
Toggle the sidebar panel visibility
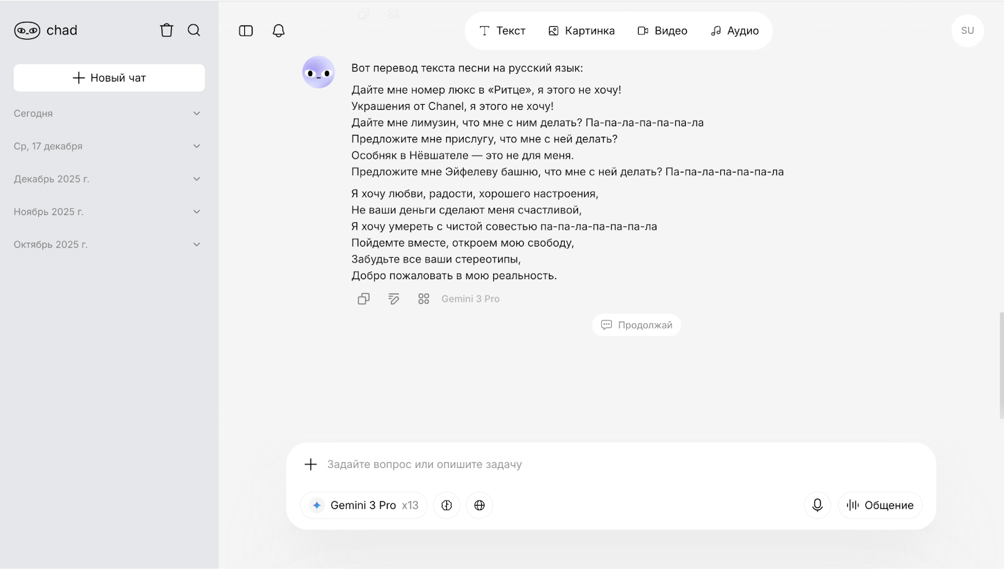coord(246,31)
